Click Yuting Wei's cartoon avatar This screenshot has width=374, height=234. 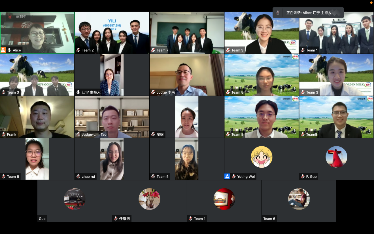[x=261, y=157]
